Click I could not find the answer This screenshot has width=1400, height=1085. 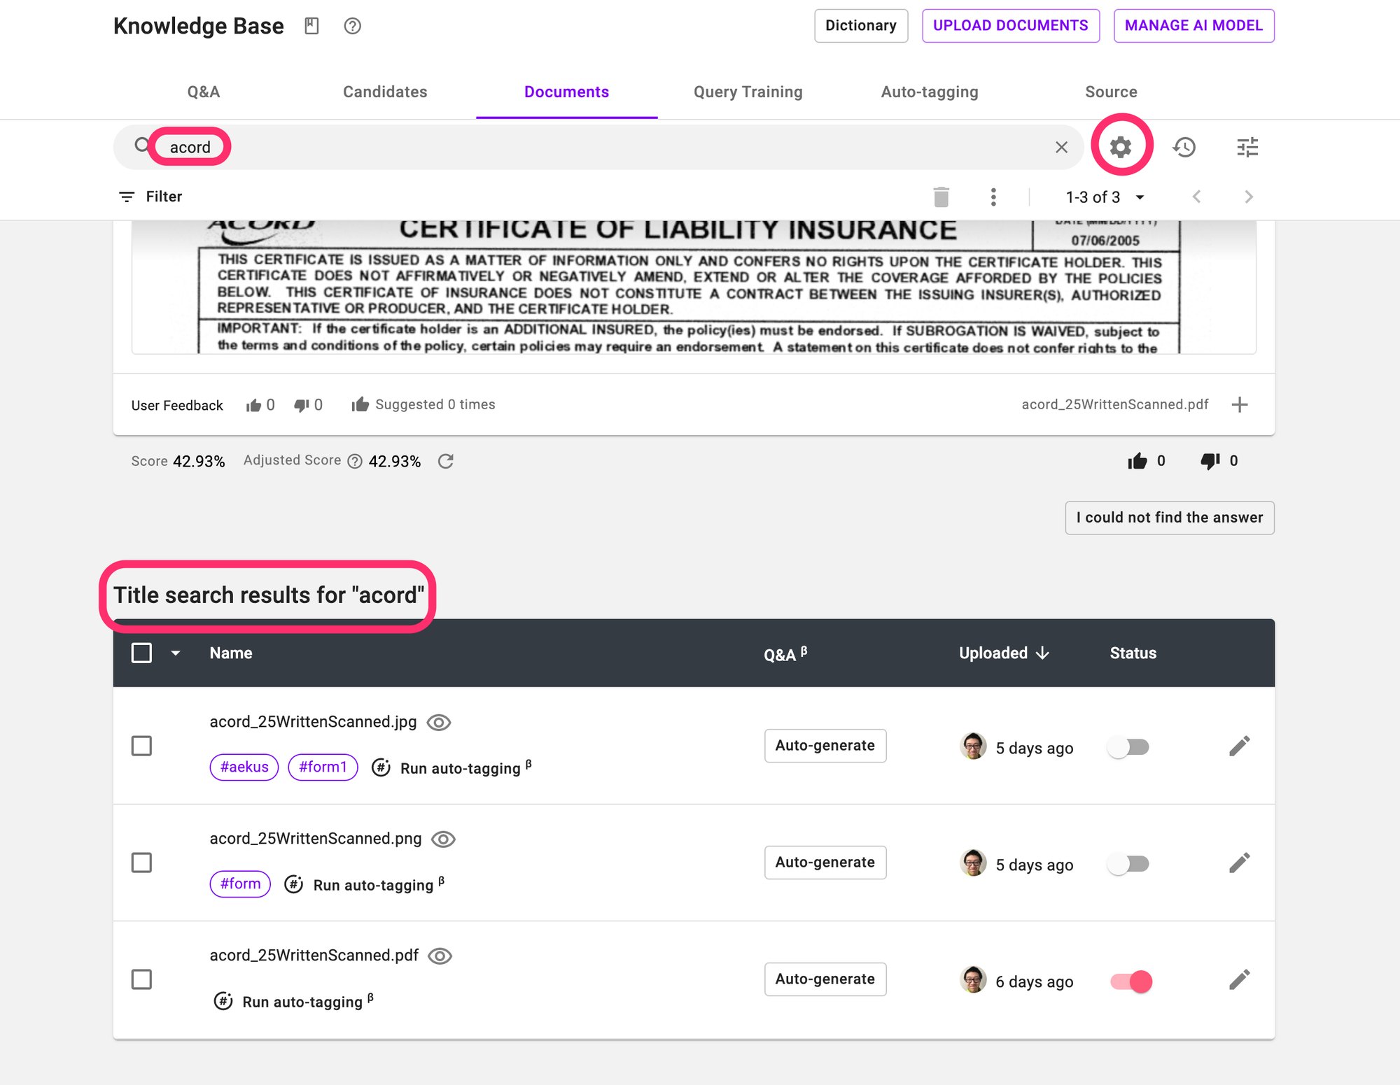(1169, 518)
